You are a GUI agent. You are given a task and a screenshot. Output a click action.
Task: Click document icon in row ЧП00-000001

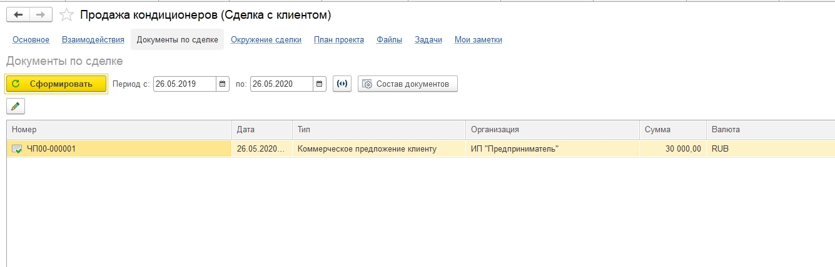[17, 148]
